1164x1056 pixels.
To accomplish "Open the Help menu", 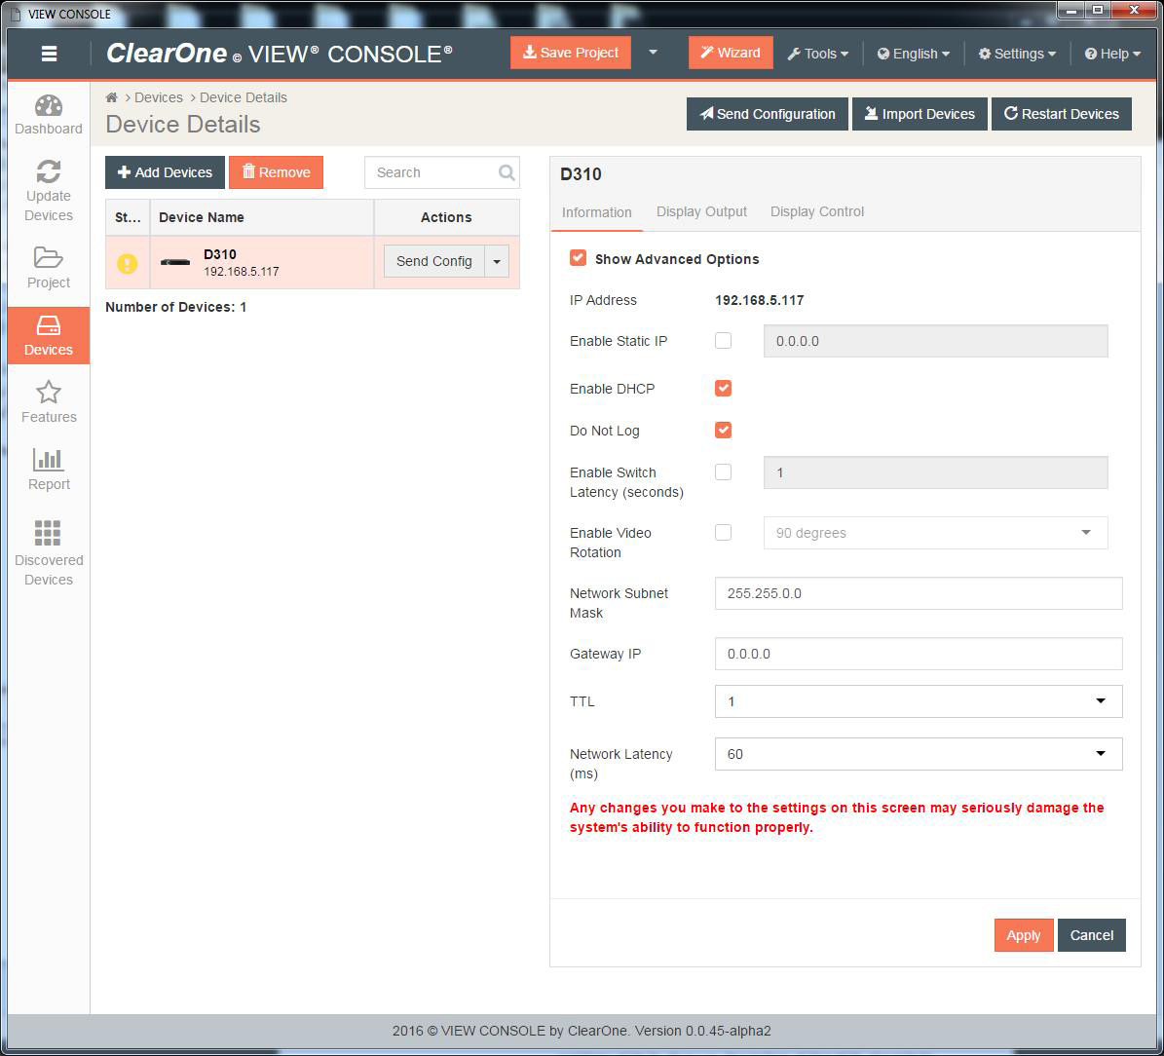I will coord(1112,54).
